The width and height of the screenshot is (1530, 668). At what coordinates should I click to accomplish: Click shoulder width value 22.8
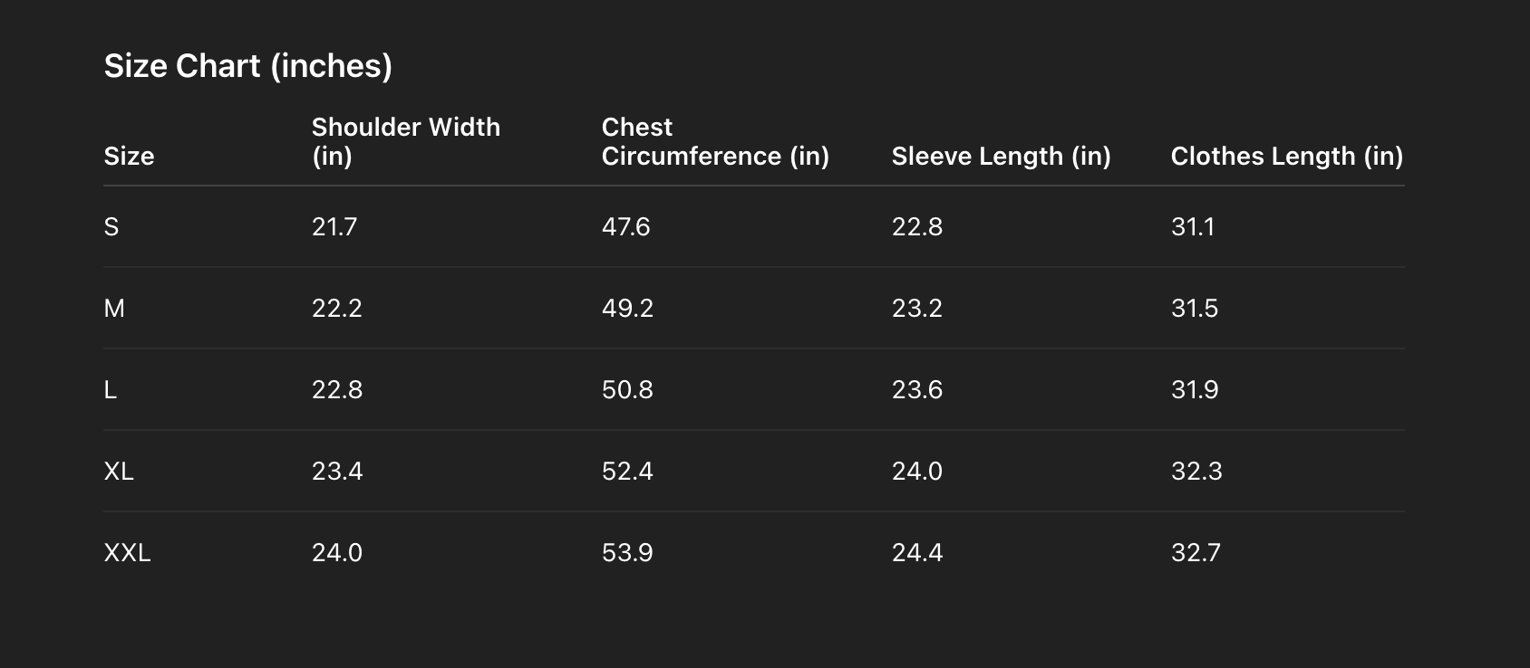(336, 389)
